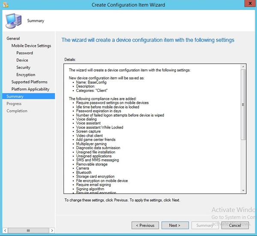Screen dimensions: 257x236
Task: Open Mobile Device Settings step
Action: [31, 46]
